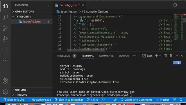Click No active issue status item
The width and height of the screenshot is (186, 105).
point(40,100)
